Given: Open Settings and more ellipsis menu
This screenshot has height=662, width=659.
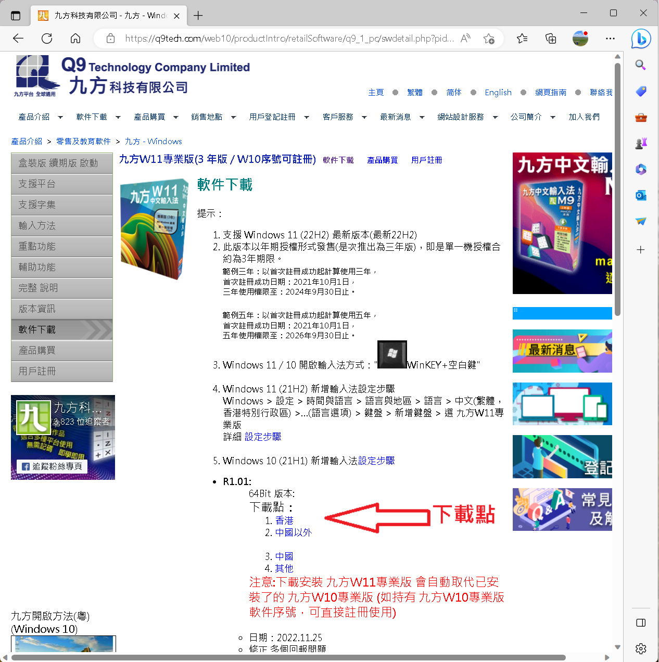Looking at the screenshot, I should (x=610, y=38).
